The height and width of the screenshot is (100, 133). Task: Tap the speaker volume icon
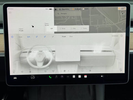pyautogui.click(x=102, y=76)
